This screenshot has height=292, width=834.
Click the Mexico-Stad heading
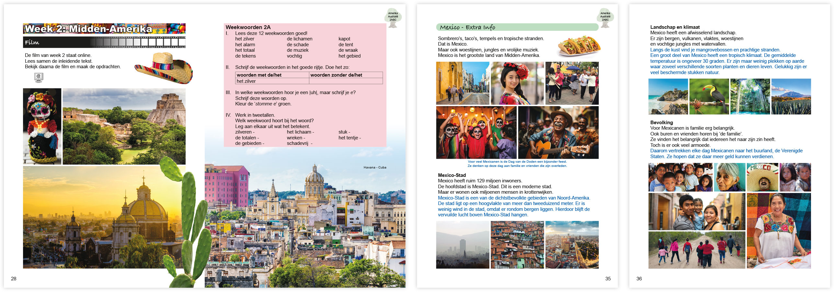(x=452, y=175)
